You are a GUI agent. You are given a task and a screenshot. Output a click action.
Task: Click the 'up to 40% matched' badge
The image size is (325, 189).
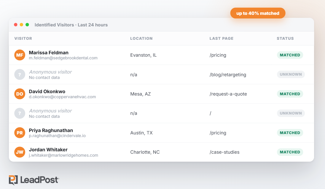coord(258,13)
